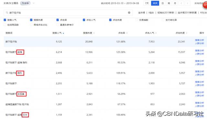Sort by 搜索热度 column arrow
The width and height of the screenshot is (207, 120).
(x=94, y=33)
